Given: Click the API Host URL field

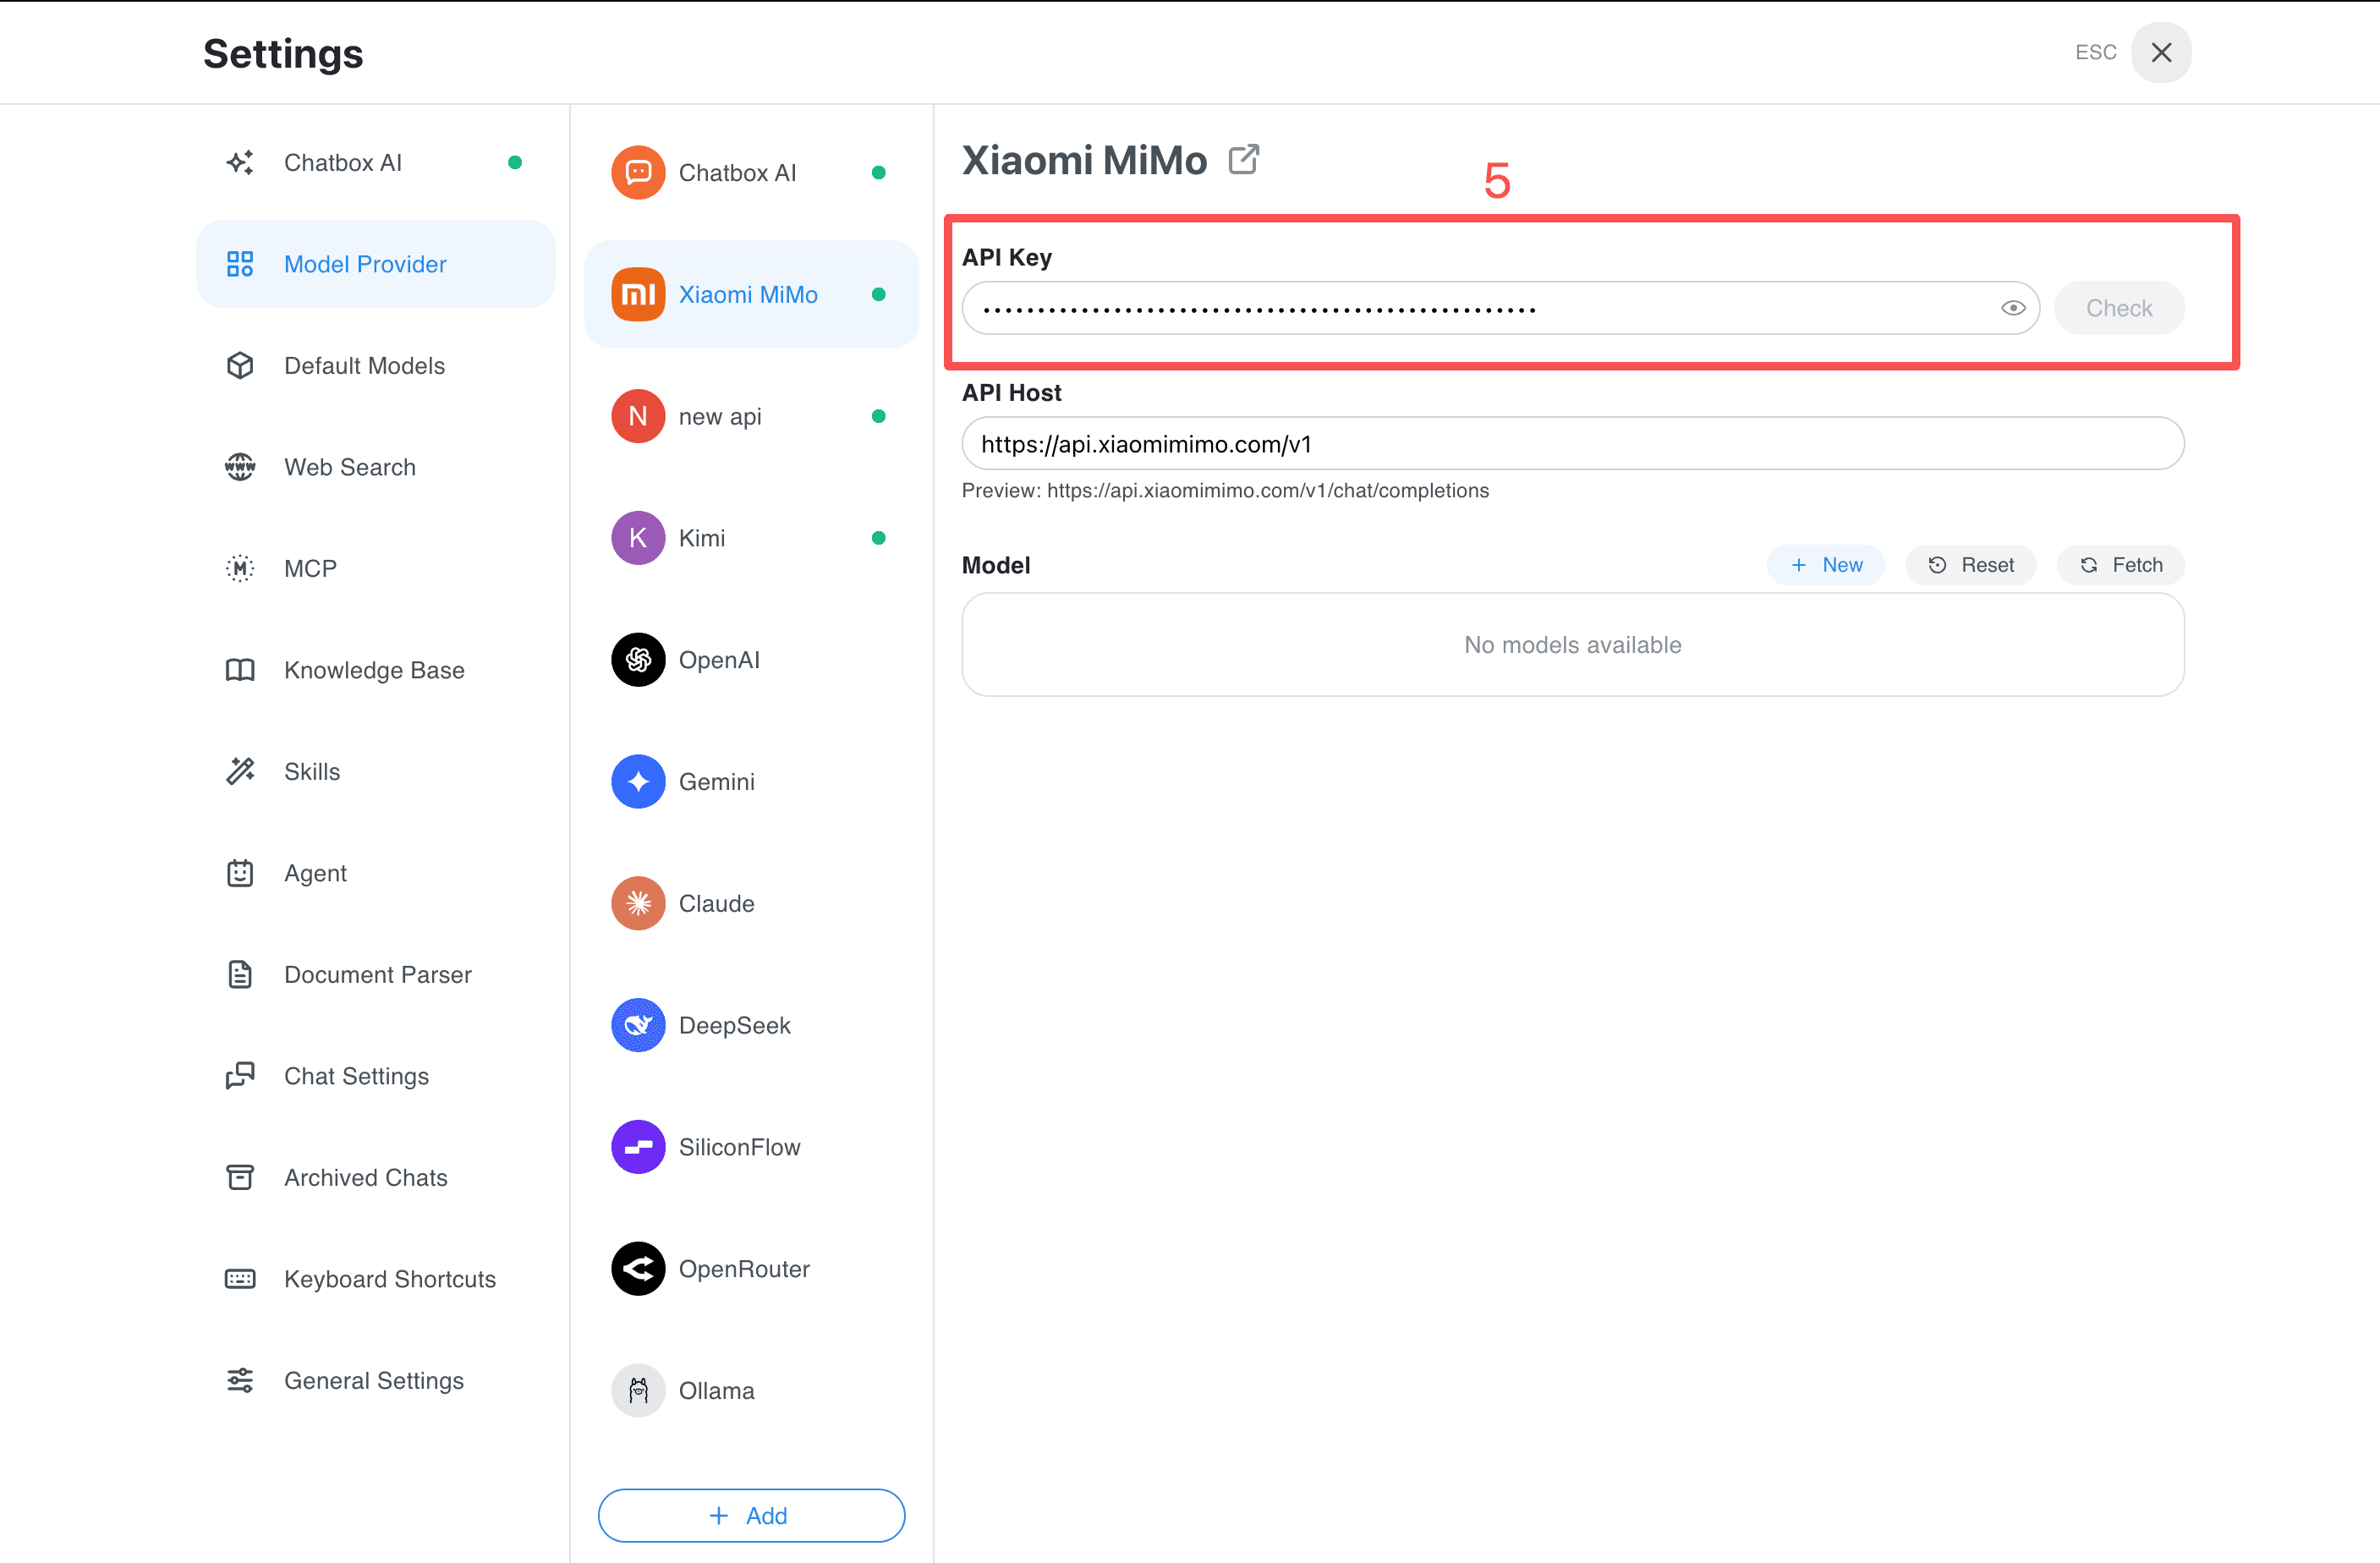Looking at the screenshot, I should click(x=1572, y=444).
